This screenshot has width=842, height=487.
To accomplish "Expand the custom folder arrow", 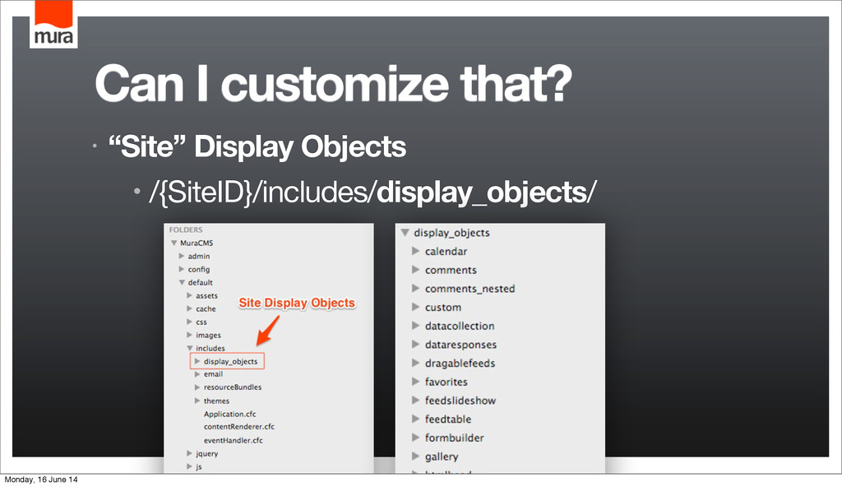I will [415, 307].
